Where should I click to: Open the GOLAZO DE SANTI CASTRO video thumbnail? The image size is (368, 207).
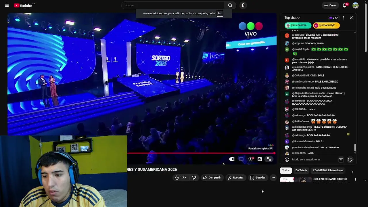click(296, 180)
